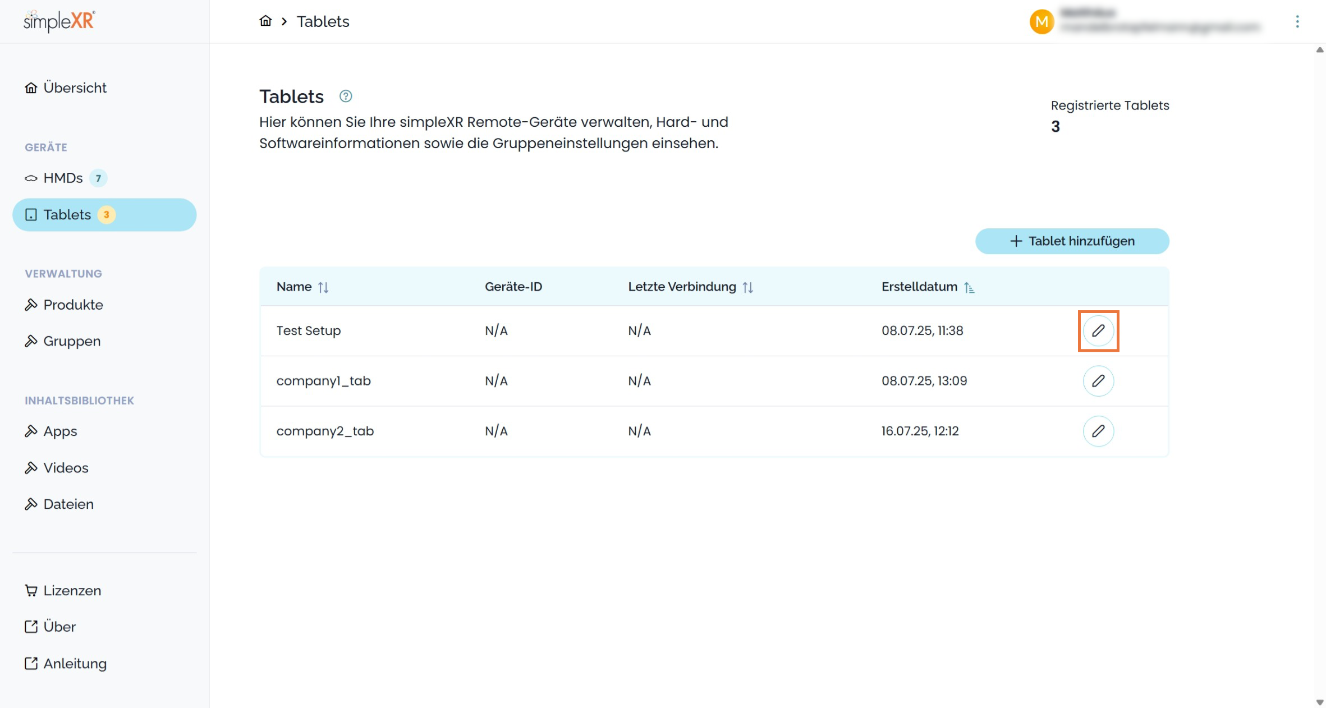1326x708 pixels.
Task: Navigate to Gruppen
Action: tap(72, 341)
